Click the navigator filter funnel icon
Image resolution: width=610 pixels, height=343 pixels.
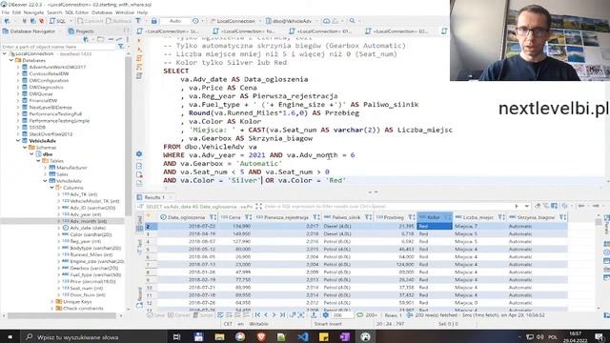point(121,47)
